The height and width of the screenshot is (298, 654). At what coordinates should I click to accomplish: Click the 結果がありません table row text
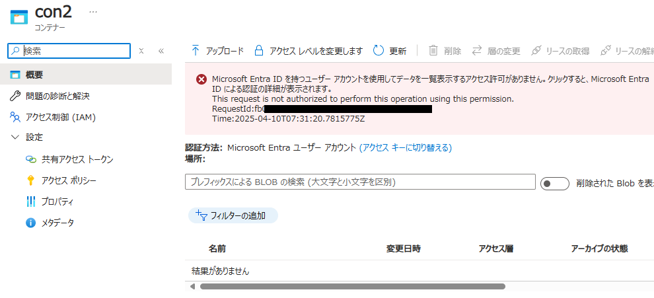click(220, 271)
